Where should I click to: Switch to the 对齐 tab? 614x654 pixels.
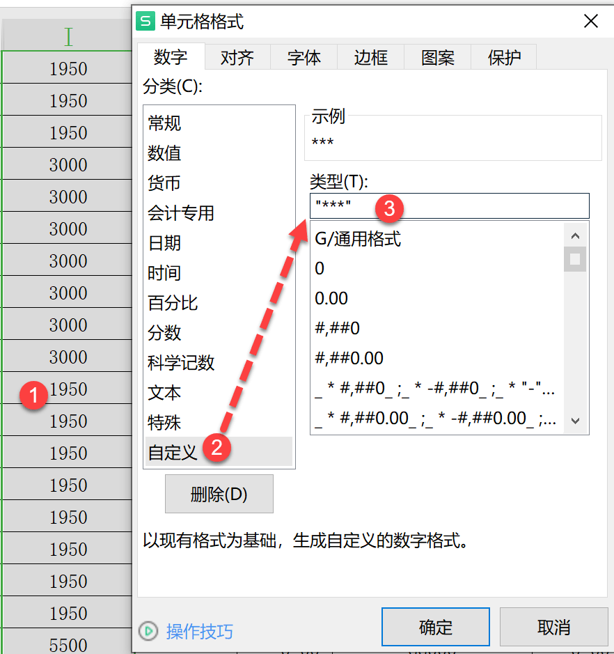coord(237,57)
